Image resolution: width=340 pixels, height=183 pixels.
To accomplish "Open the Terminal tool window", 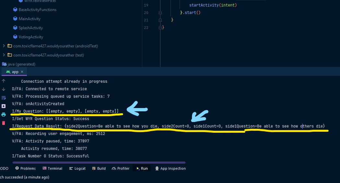I will point(53,168).
